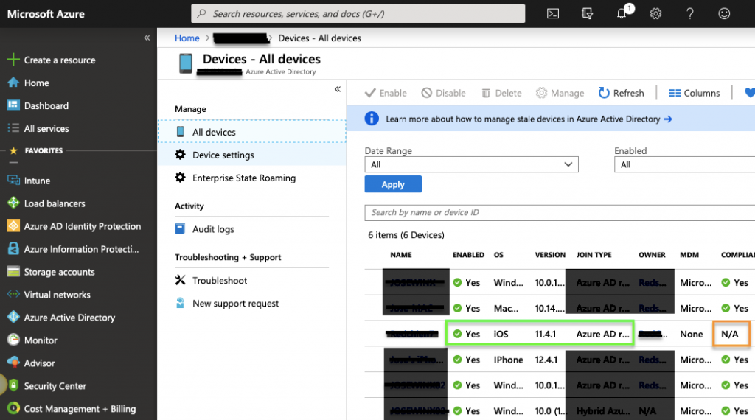Open portal settings gear icon
The image size is (755, 420).
pos(655,13)
